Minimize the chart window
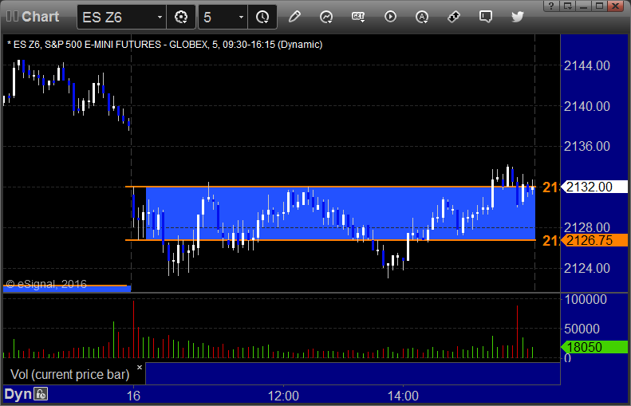The width and height of the screenshot is (631, 406). pyautogui.click(x=583, y=6)
